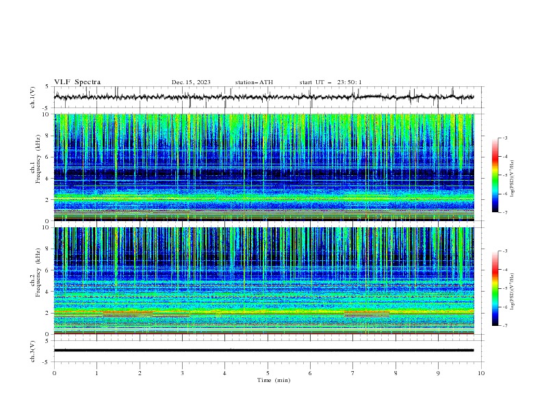Viewport: 542px width, 419px height.
Task: Click the "-5" label on ch.1 colorbar
Action: pos(504,175)
